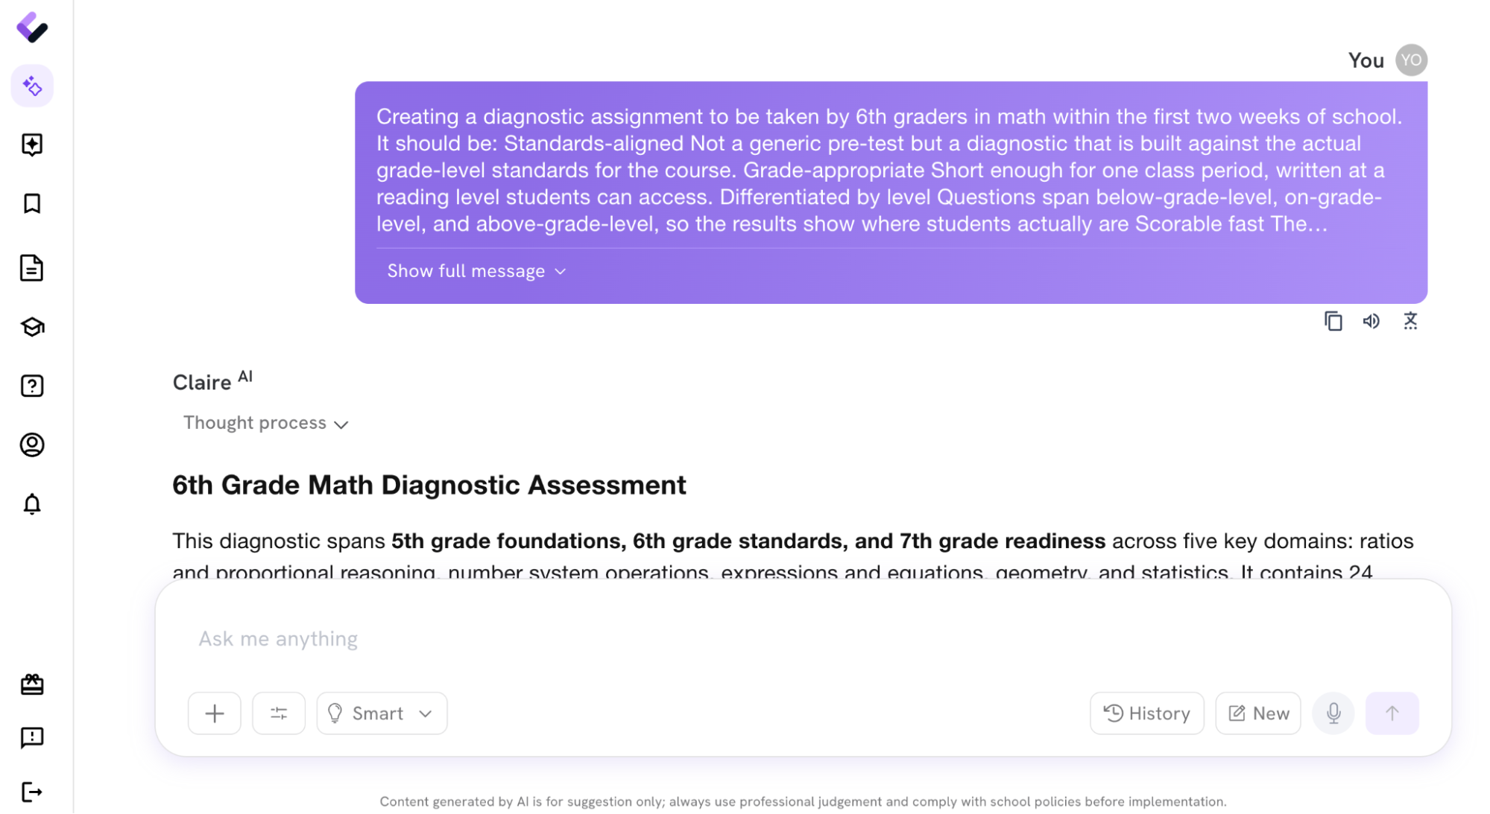Open the document icon in sidebar
Image resolution: width=1490 pixels, height=814 pixels.
point(32,267)
